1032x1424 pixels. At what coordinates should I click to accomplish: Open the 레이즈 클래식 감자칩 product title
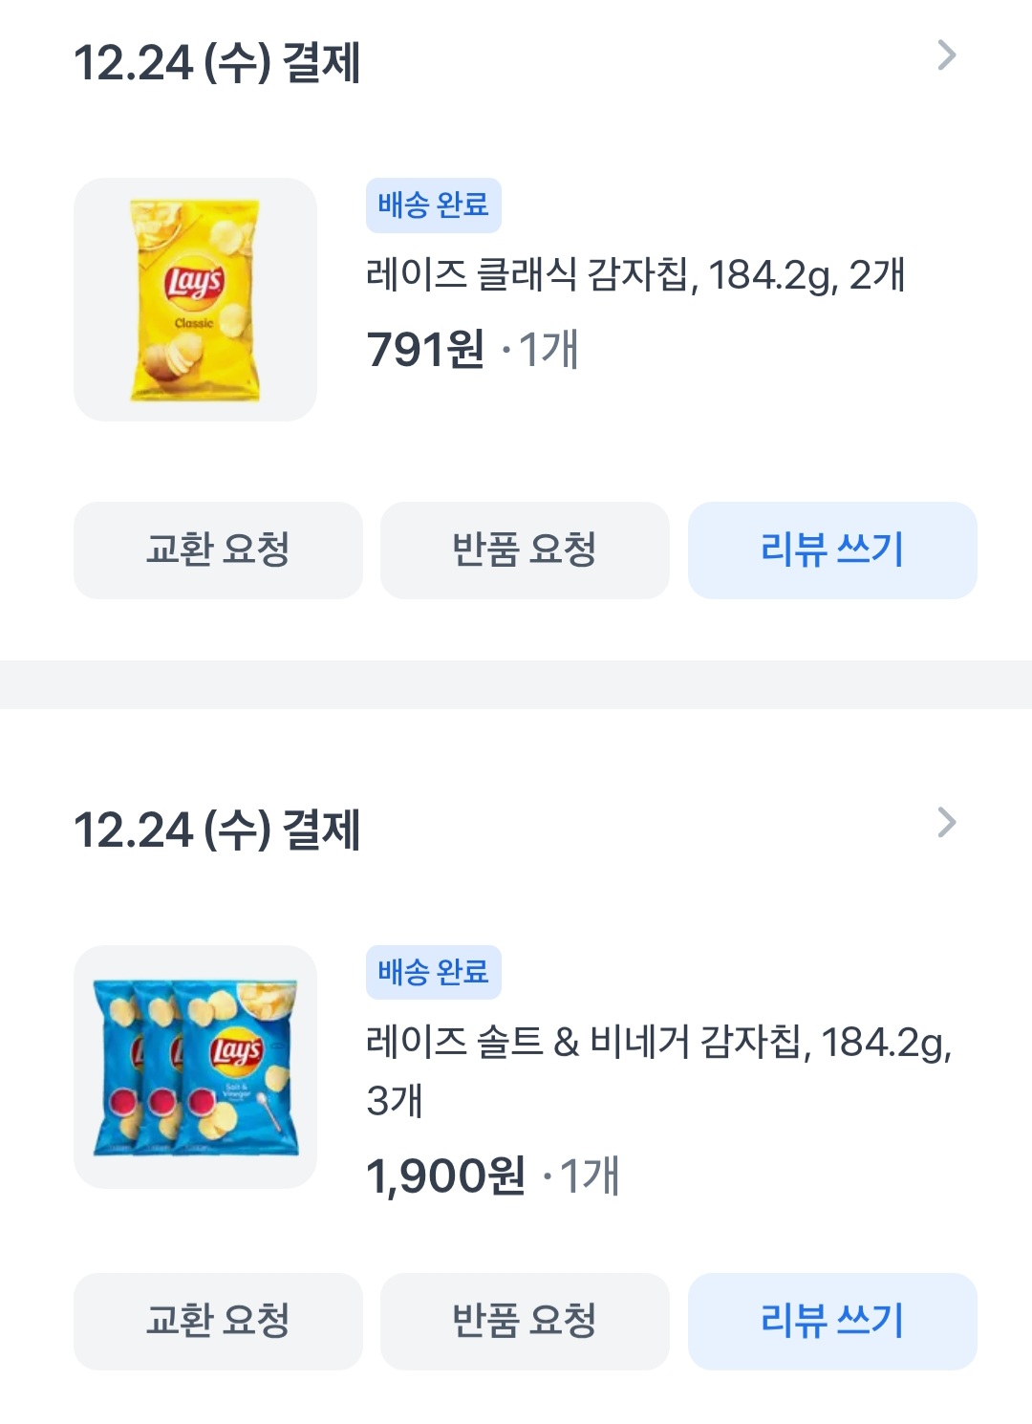(635, 275)
